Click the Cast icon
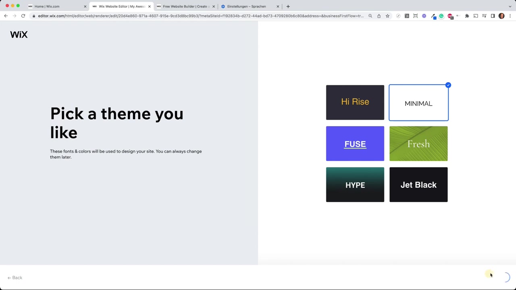 (x=476, y=16)
